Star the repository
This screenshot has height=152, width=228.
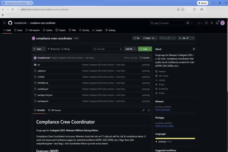(x=184, y=38)
